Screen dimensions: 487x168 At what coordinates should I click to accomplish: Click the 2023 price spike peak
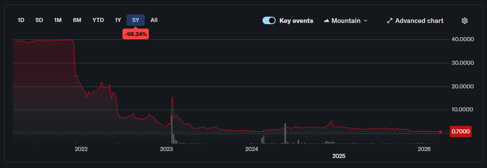tap(172, 97)
